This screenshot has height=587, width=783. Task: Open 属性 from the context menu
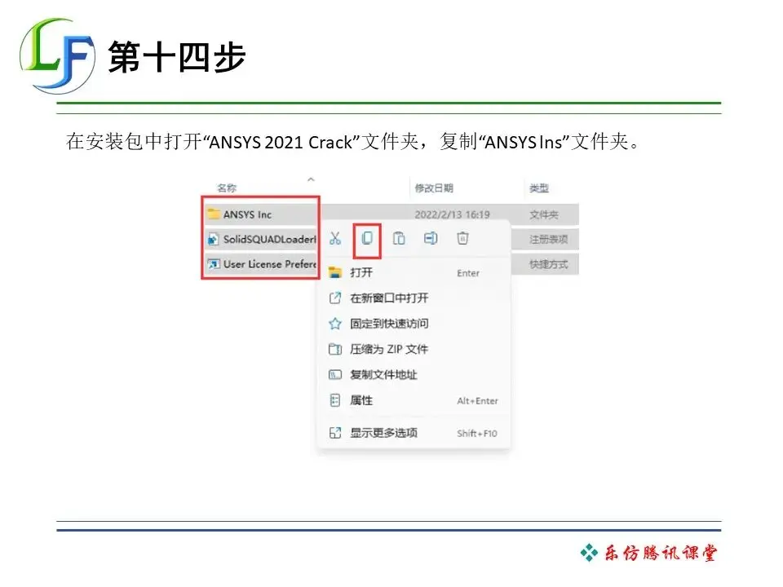[x=414, y=400]
